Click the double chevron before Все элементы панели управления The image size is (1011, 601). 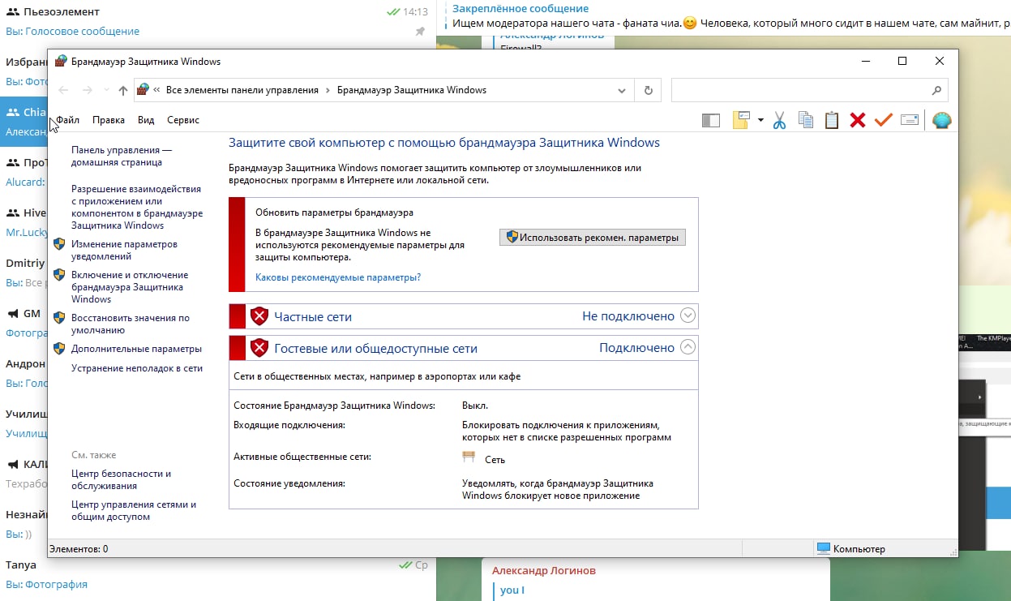(156, 90)
